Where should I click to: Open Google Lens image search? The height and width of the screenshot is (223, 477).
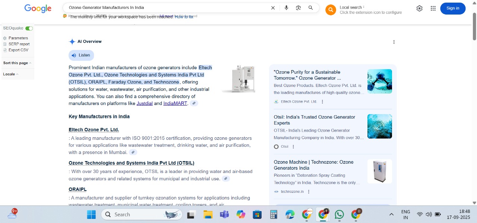[x=298, y=8]
